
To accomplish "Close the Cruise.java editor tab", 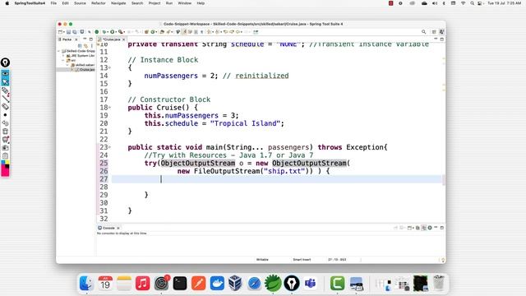I will click(124, 39).
